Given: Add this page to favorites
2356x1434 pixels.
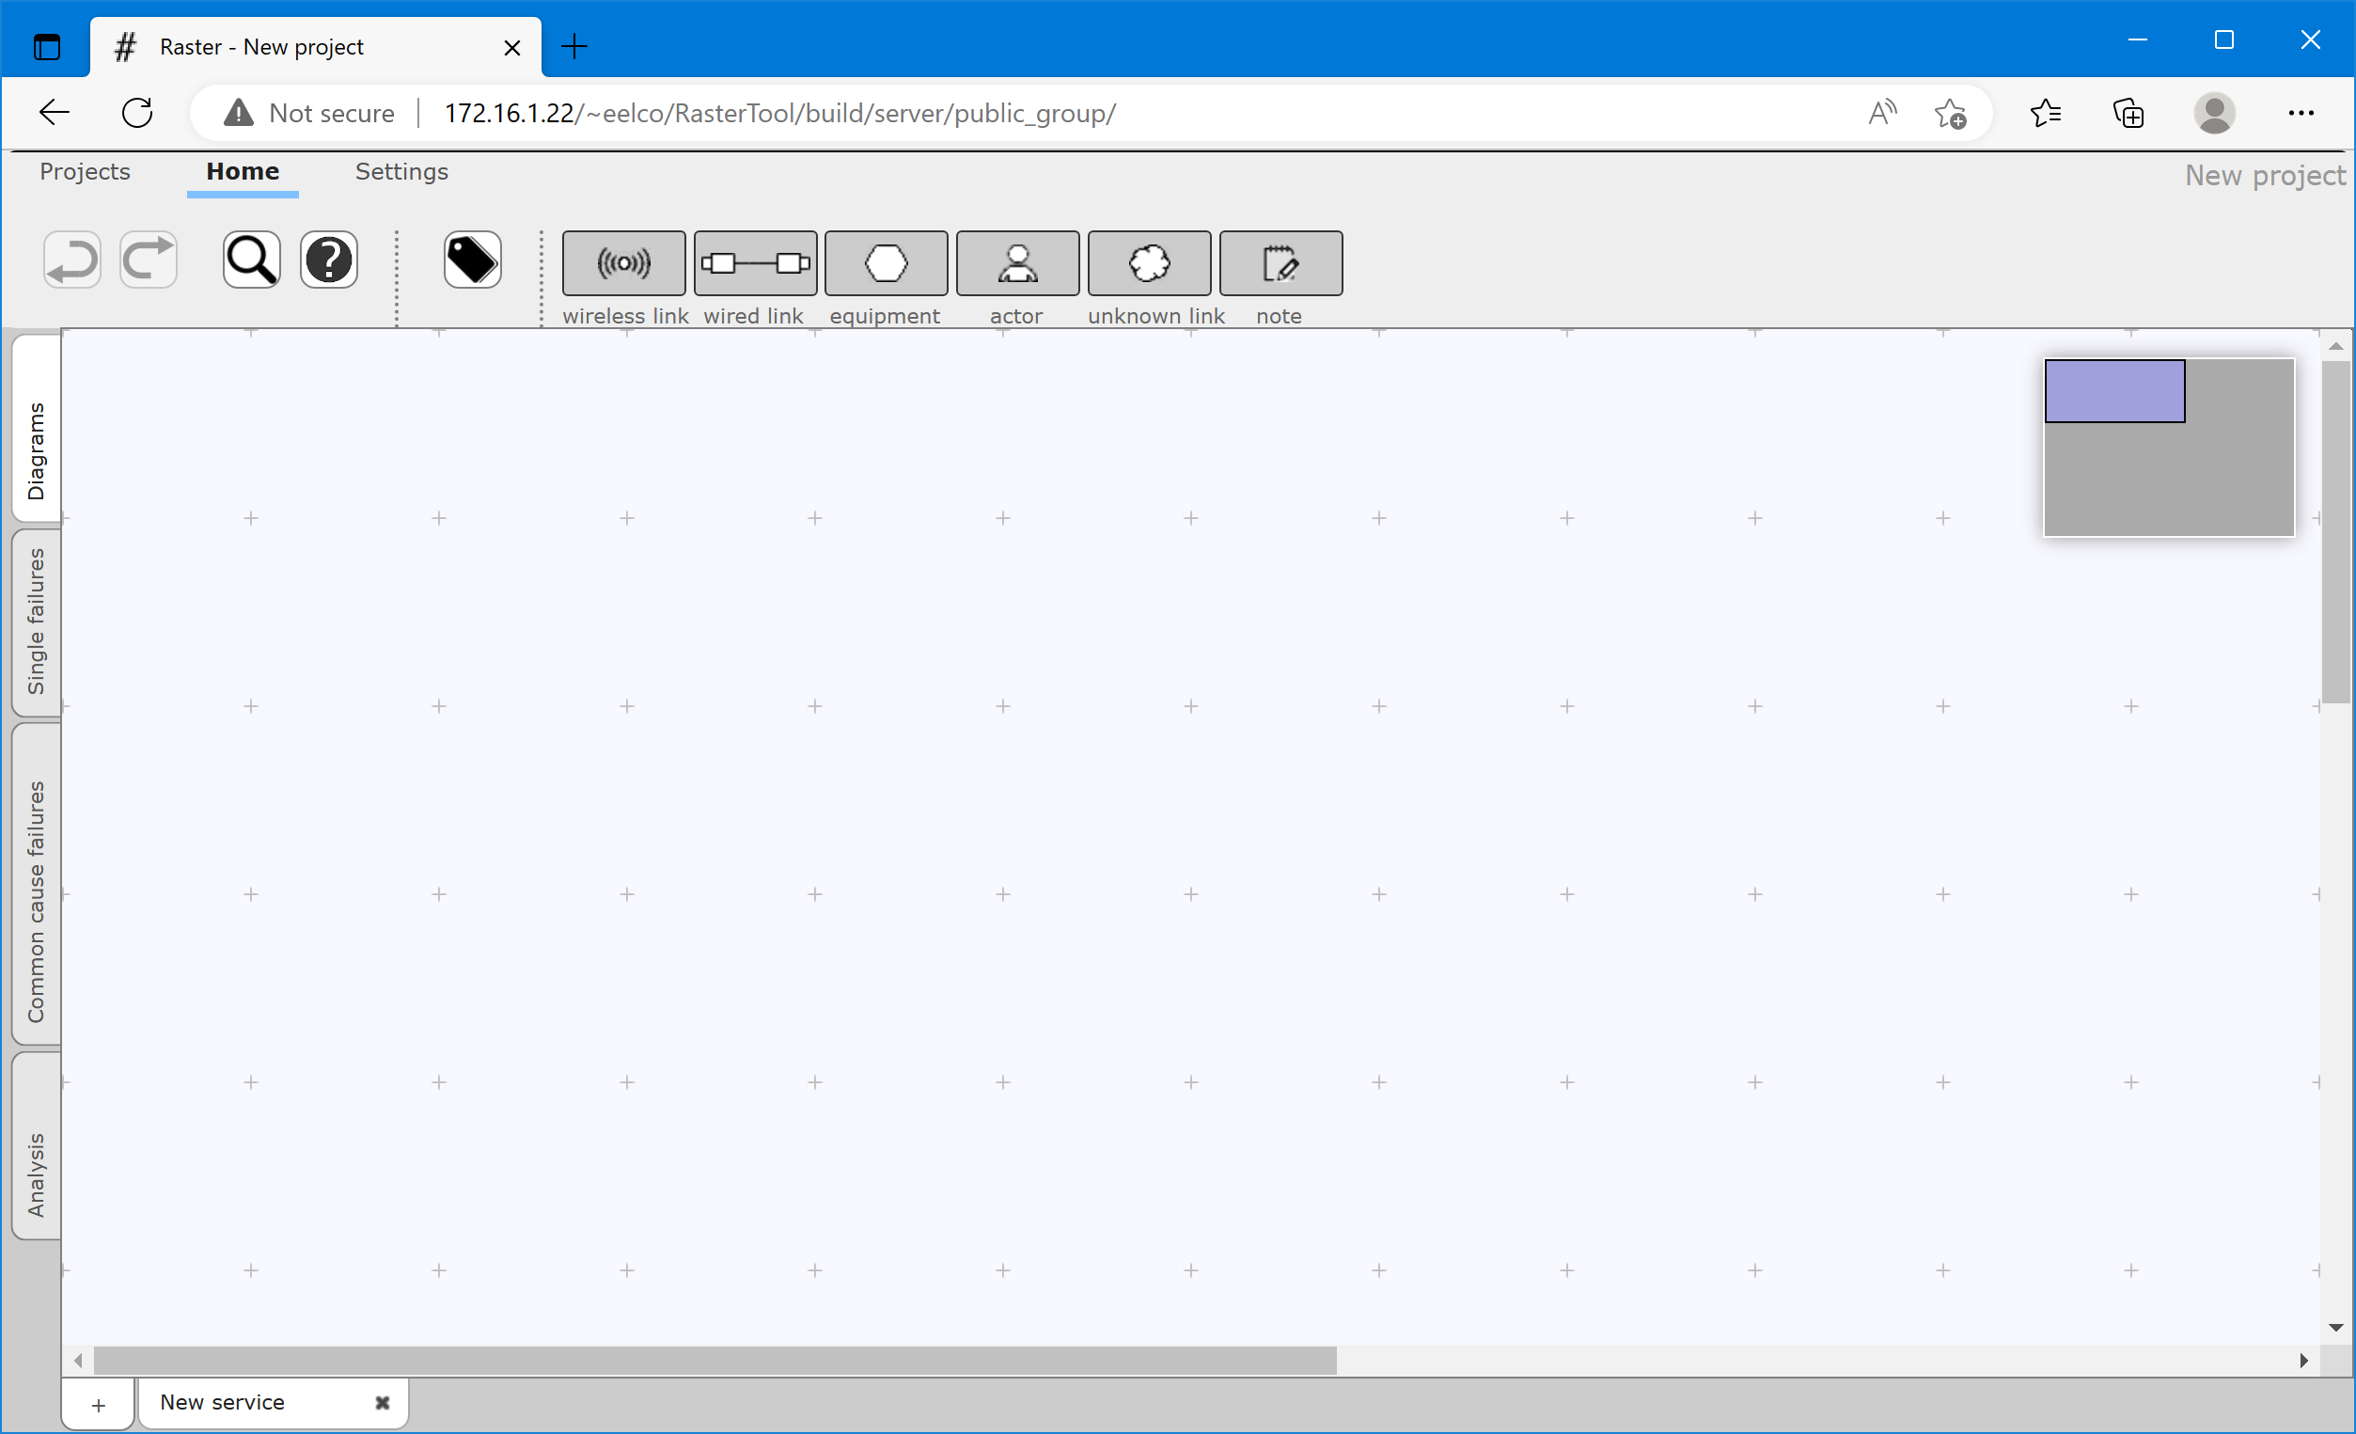Looking at the screenshot, I should 1951,113.
